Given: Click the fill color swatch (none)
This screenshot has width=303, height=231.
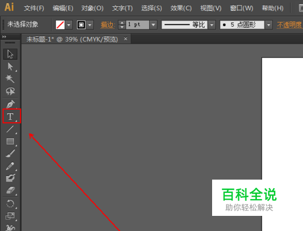Looking at the screenshot, I should tap(60, 25).
